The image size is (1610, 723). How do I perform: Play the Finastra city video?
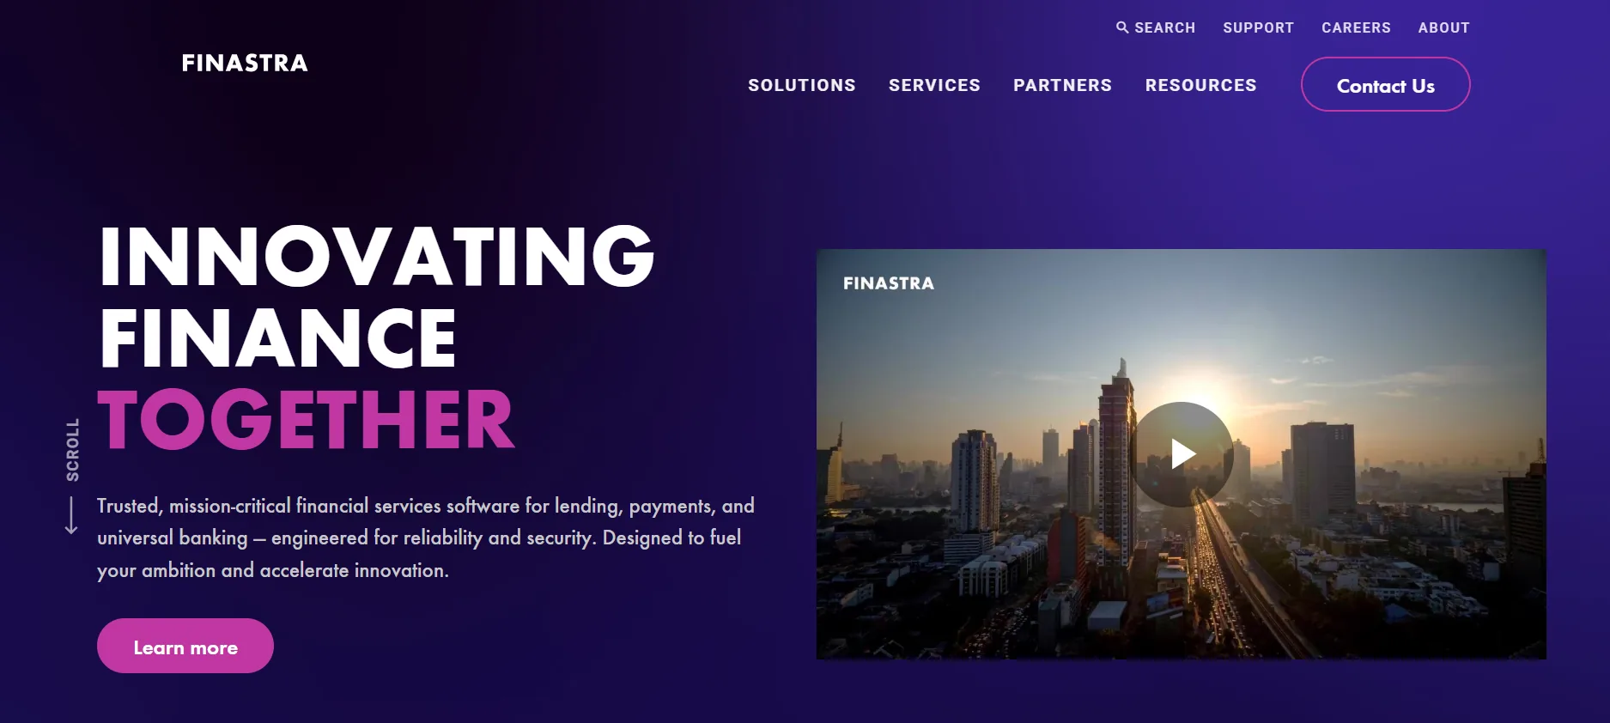click(x=1182, y=454)
